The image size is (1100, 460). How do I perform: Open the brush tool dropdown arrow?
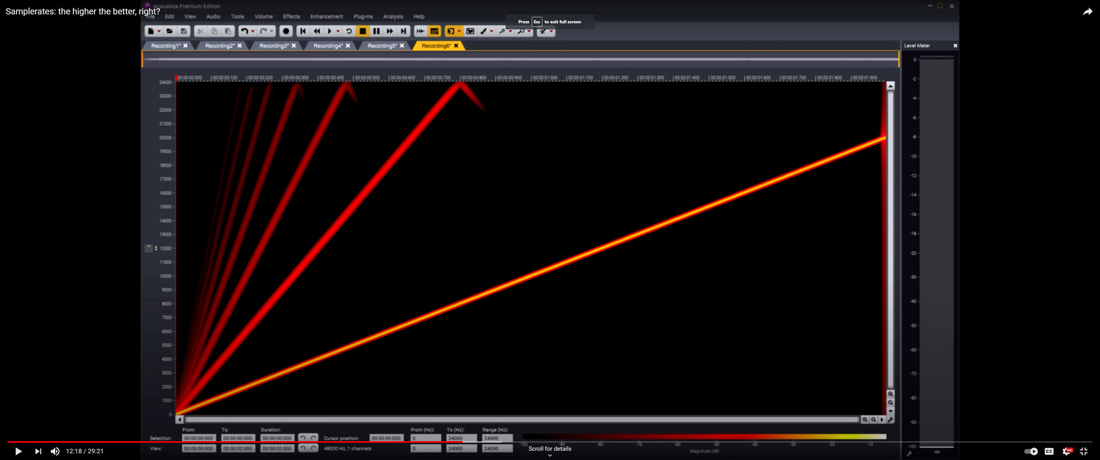pos(492,31)
